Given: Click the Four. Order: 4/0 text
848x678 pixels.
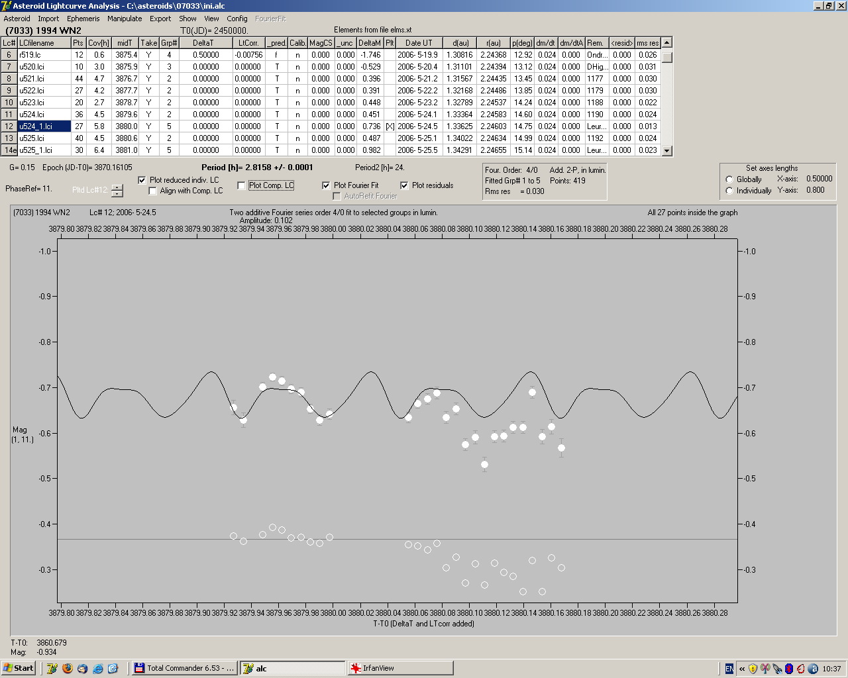Looking at the screenshot, I should [511, 170].
